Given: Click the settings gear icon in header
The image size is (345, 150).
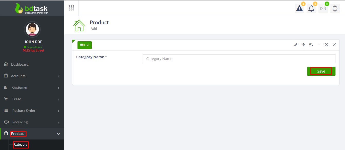Looking at the screenshot, I should point(335,8).
